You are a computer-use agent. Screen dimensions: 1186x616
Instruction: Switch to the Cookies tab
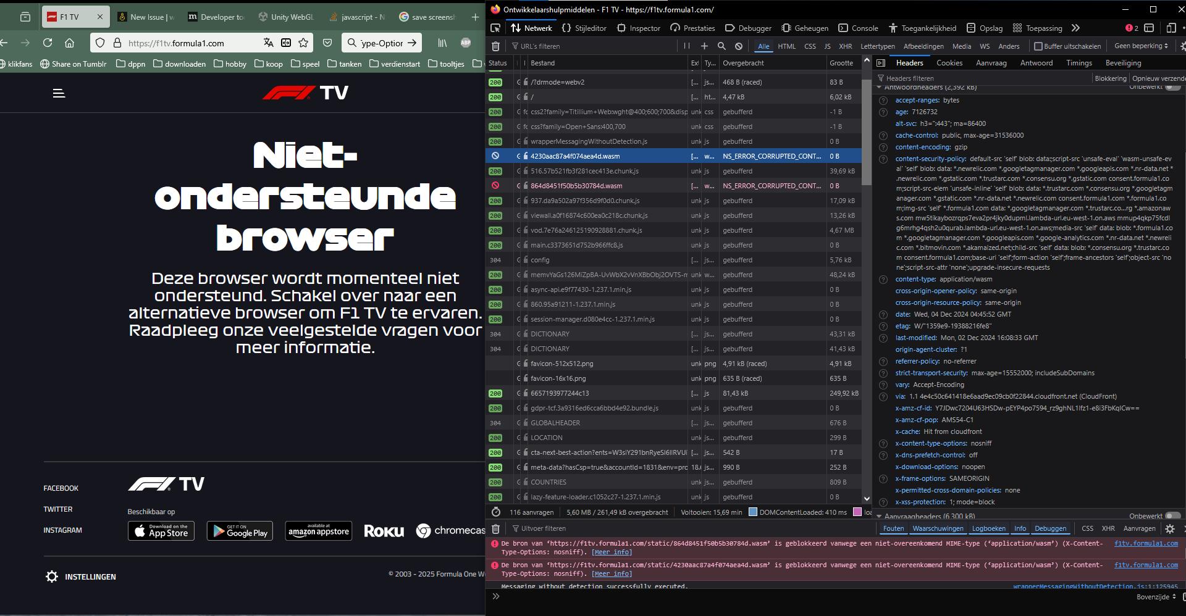point(949,62)
